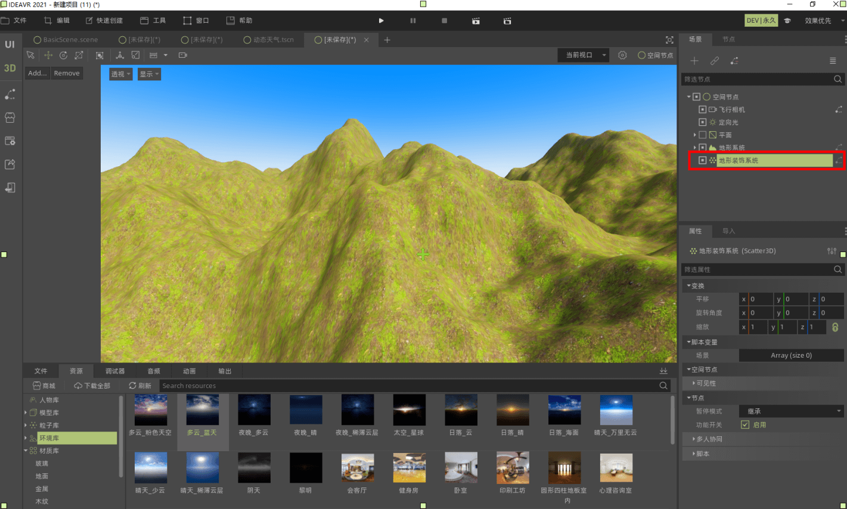Open the hamburger menu in scene panel
Viewport: 847px width, 509px height.
[833, 61]
